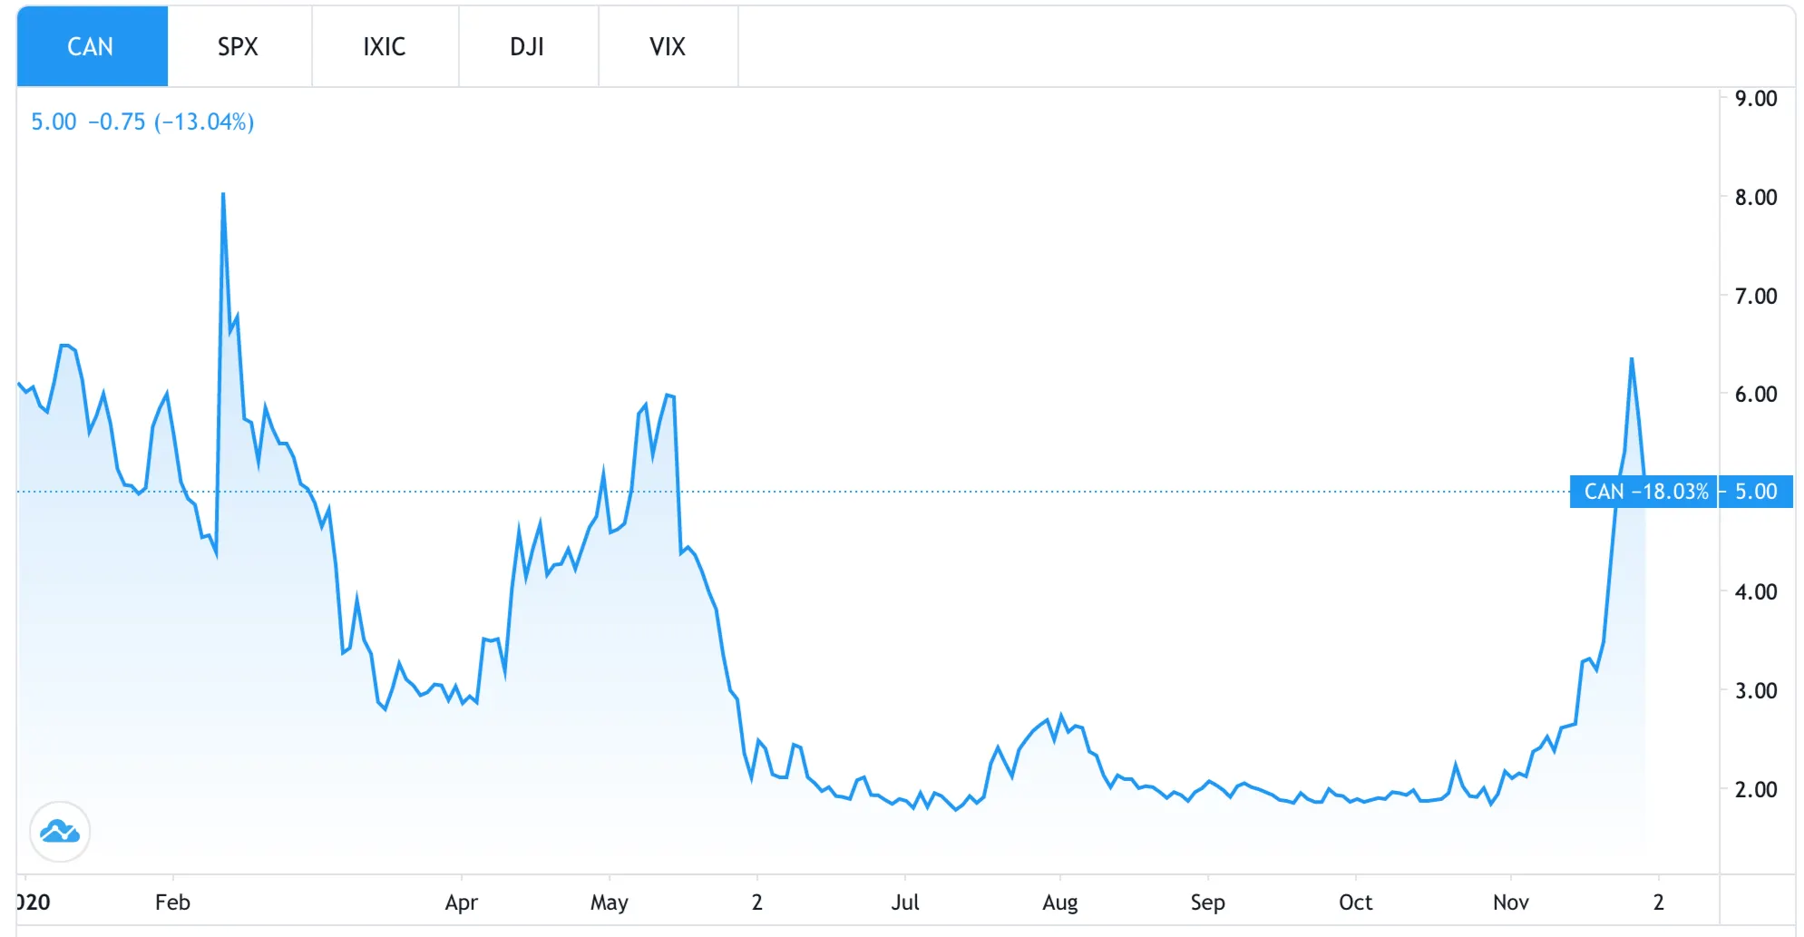Click the peak of the February price spike
1804x937 pixels.
(x=222, y=195)
